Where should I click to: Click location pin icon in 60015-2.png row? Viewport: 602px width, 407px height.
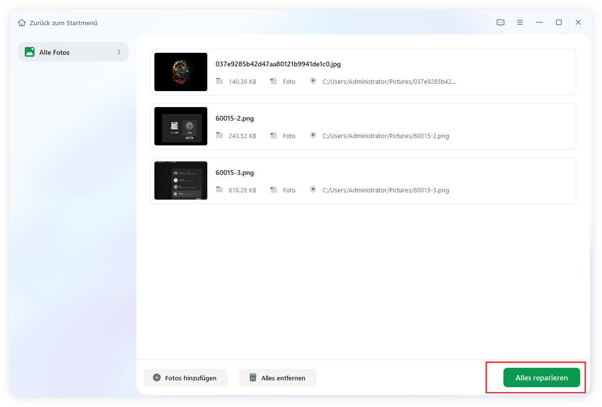pos(313,136)
